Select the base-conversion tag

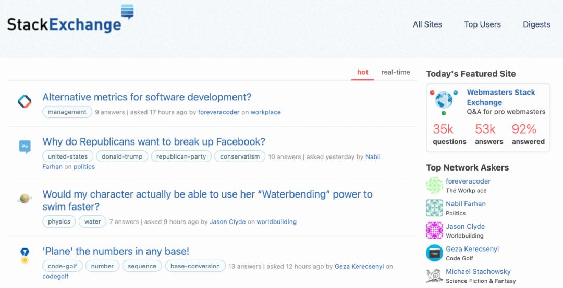point(195,266)
